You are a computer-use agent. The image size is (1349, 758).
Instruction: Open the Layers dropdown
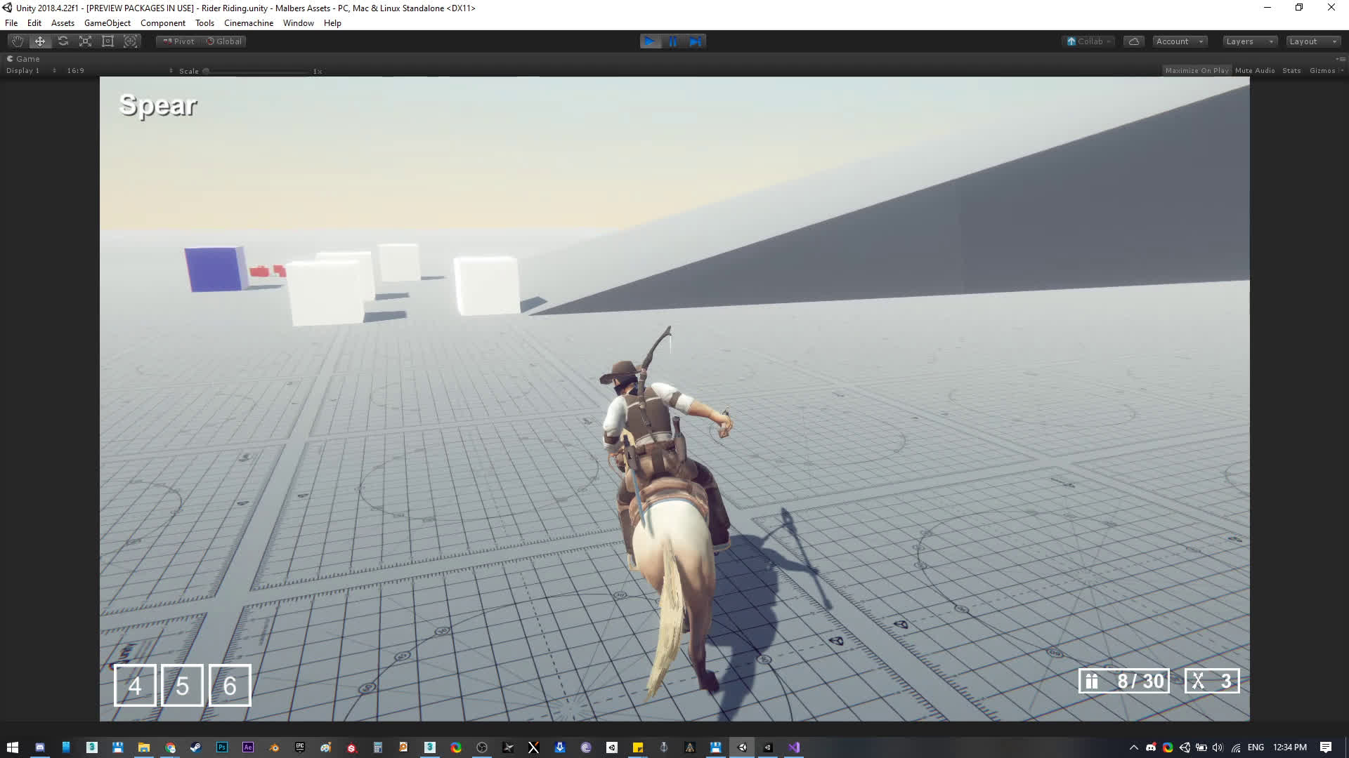(1249, 41)
